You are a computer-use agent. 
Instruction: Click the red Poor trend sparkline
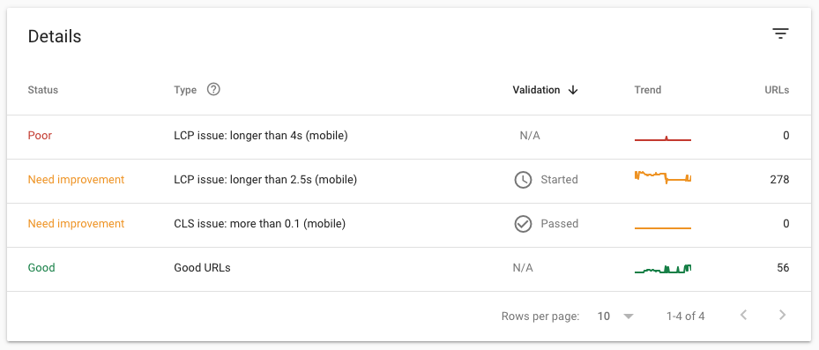pos(663,138)
